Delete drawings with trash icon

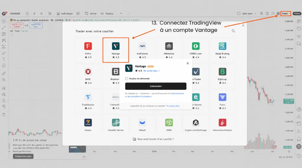(4, 115)
